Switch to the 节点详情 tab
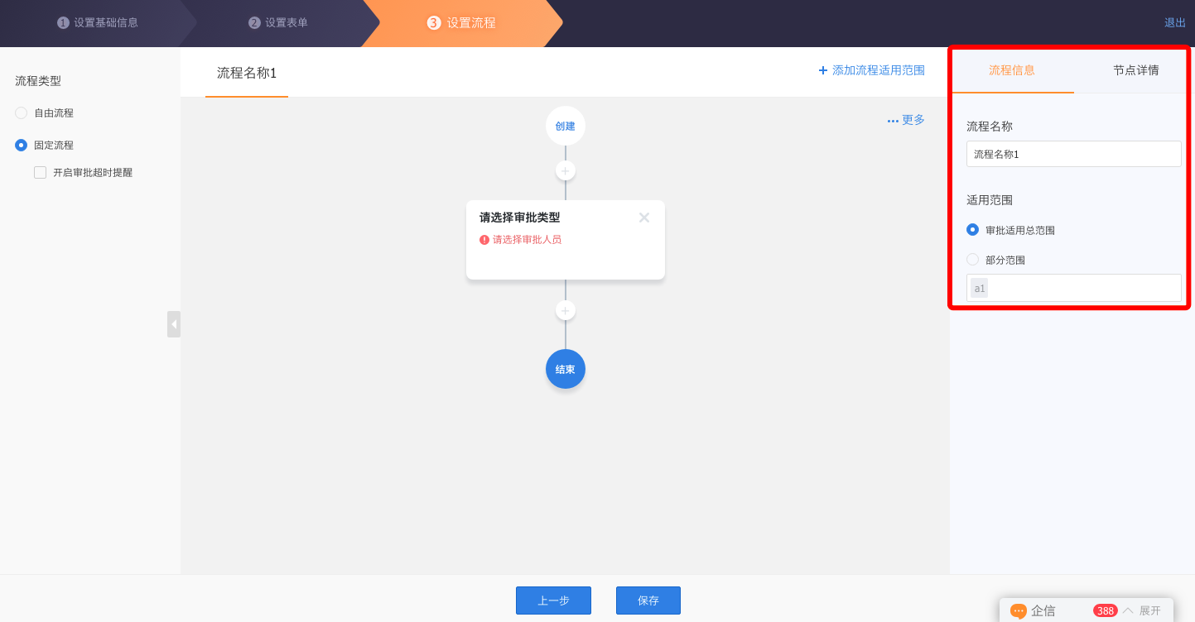This screenshot has height=622, width=1195. (1135, 70)
